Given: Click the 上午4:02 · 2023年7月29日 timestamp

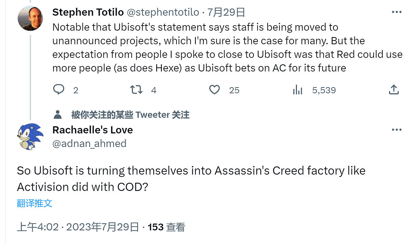Looking at the screenshot, I should (78, 227).
